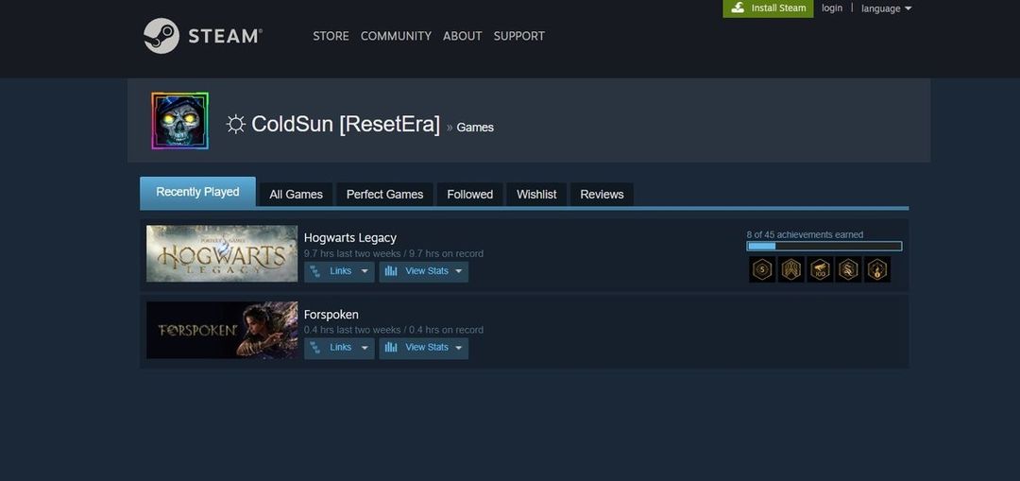1020x481 pixels.
Task: Click the Install Steam button label
Action: [x=778, y=9]
